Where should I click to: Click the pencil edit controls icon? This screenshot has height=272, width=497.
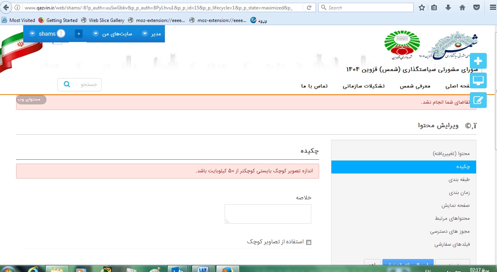478,100
